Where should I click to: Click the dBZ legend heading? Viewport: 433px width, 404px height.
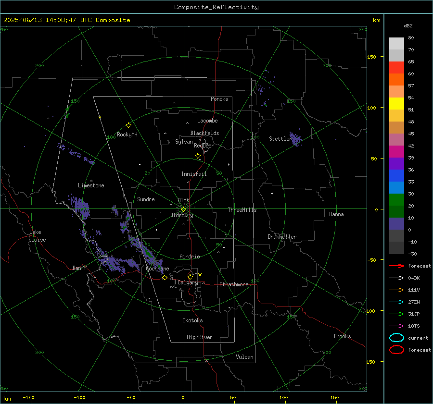pos(408,25)
